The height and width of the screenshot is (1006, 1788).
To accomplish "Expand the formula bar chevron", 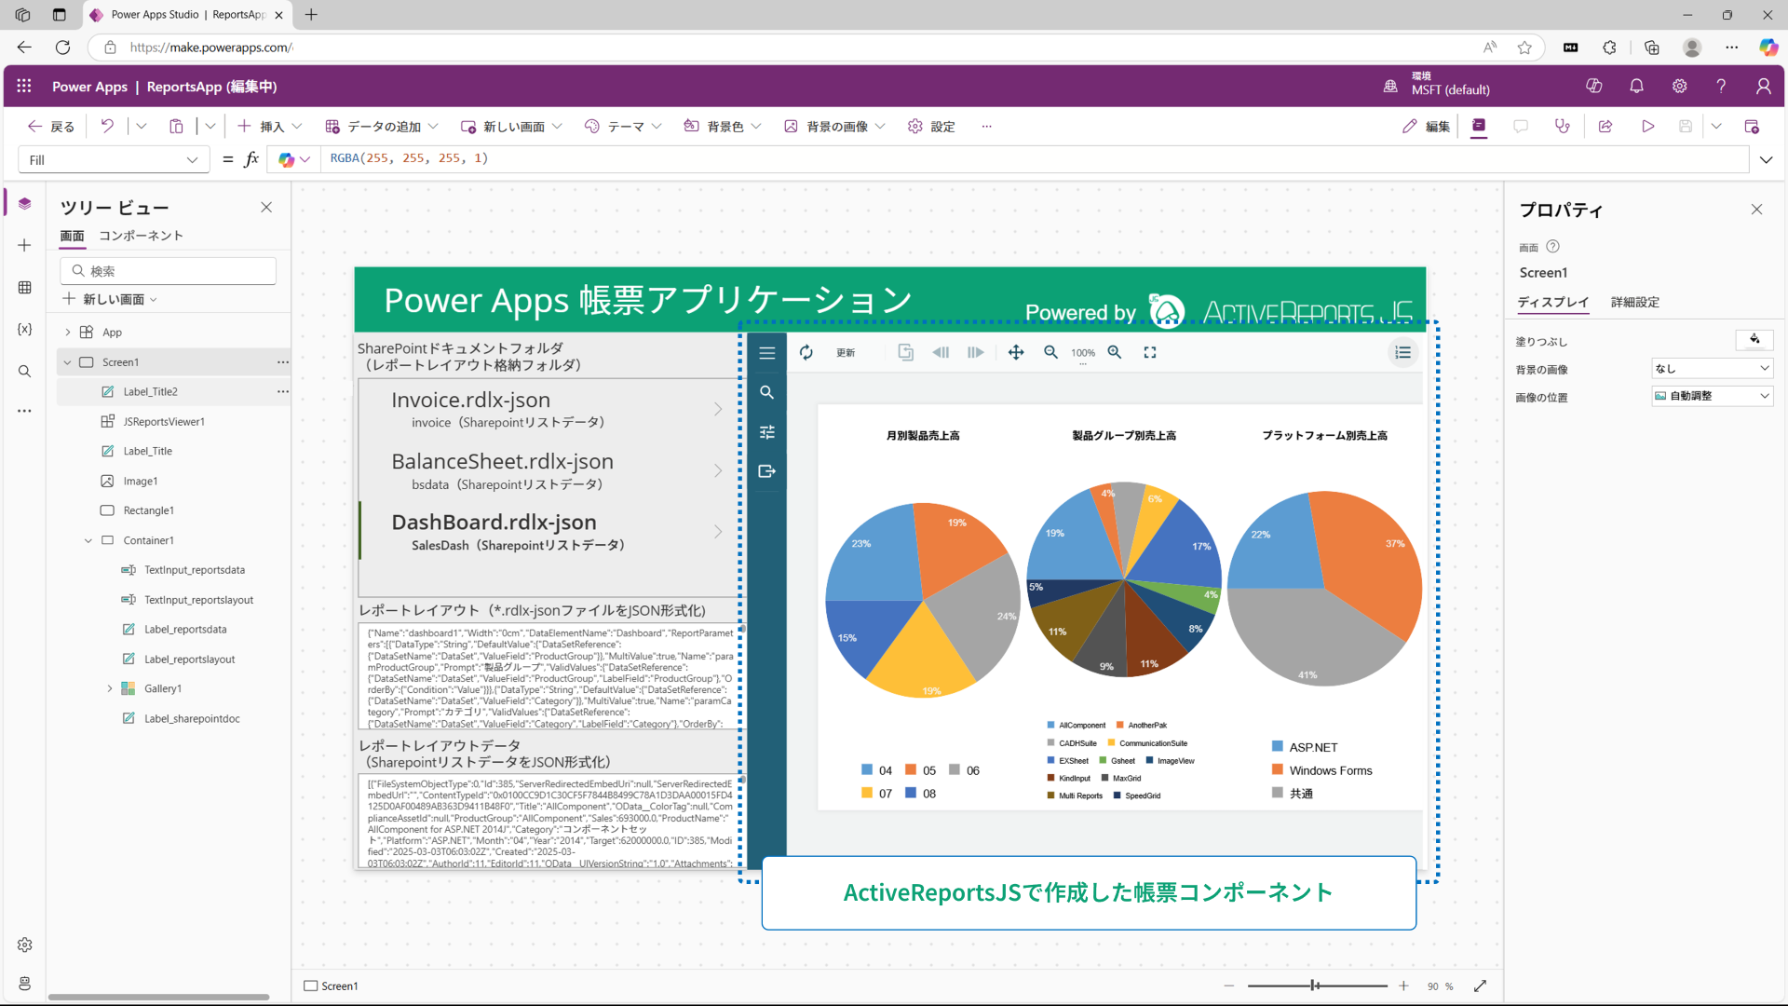I will (1767, 159).
